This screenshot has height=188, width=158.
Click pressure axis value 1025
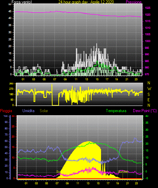148,8
